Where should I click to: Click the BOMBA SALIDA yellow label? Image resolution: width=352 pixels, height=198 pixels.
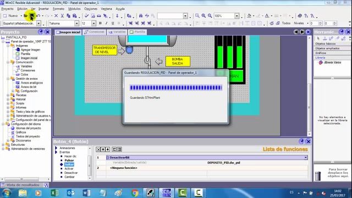[178, 61]
